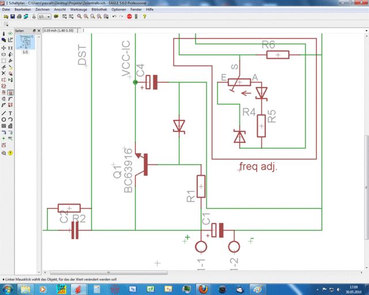Click the Zoom select area icon
Screen dimensions: 369x295
pos(106,17)
